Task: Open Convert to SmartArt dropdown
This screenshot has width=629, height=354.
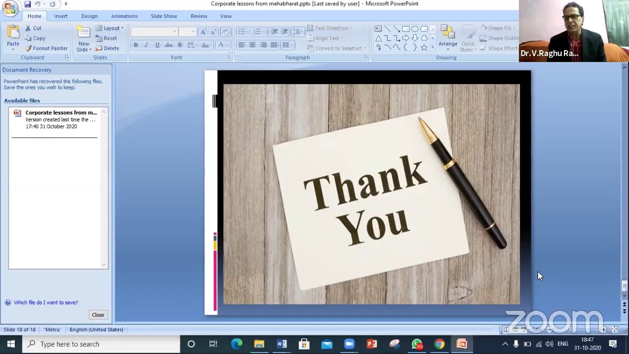Action: click(x=337, y=48)
